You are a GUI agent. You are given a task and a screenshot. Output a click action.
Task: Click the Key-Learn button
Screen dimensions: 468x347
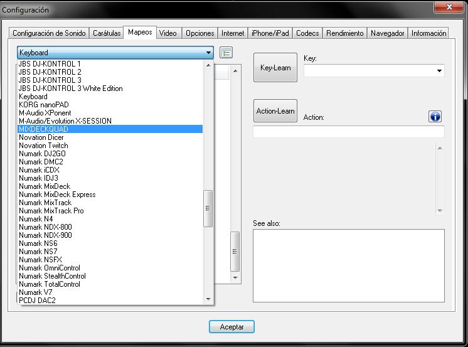click(x=275, y=68)
